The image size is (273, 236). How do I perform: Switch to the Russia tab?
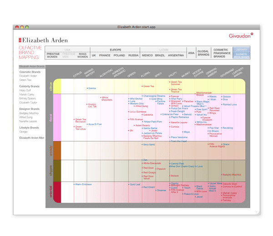click(x=133, y=55)
